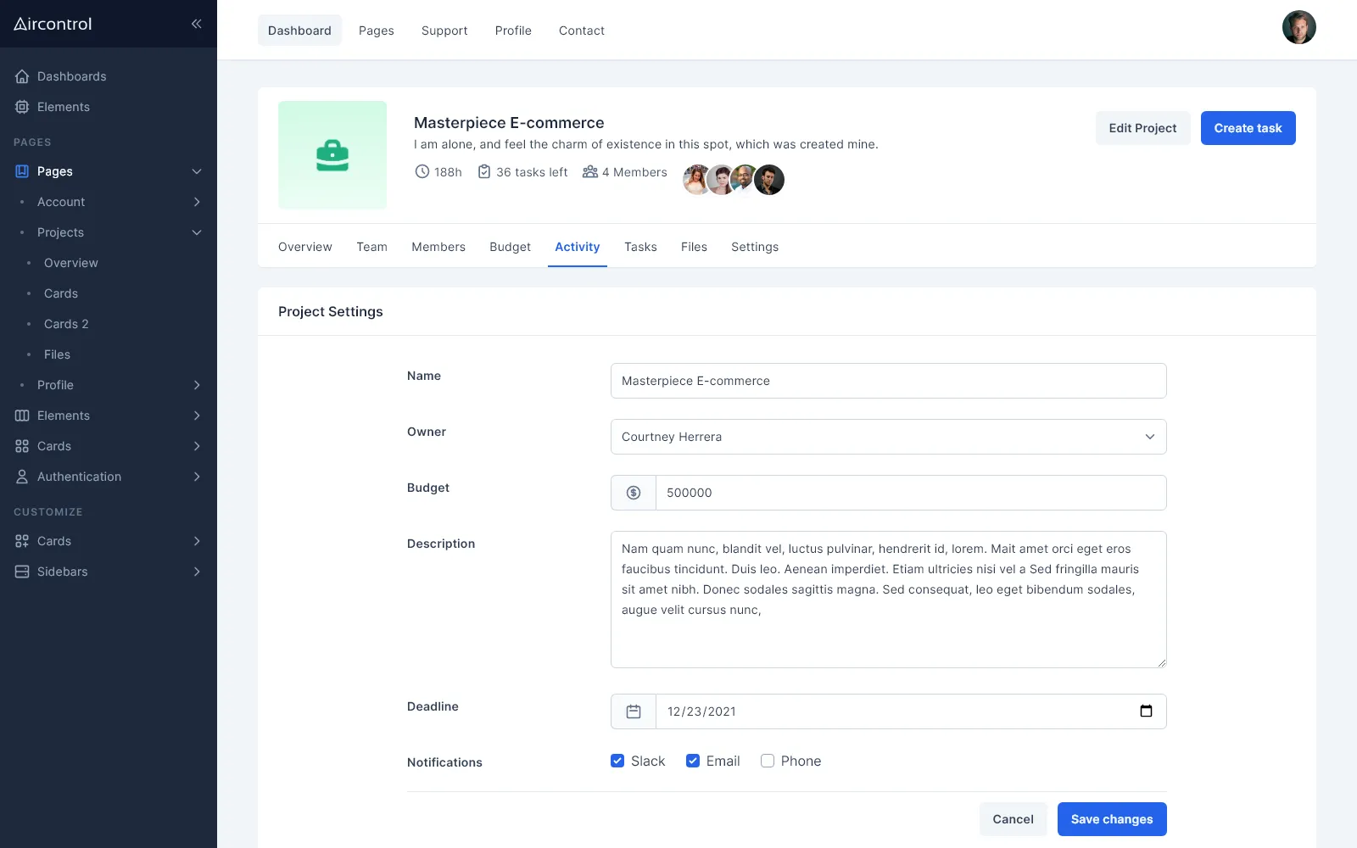
Task: Switch to the Overview project tab
Action: point(305,247)
